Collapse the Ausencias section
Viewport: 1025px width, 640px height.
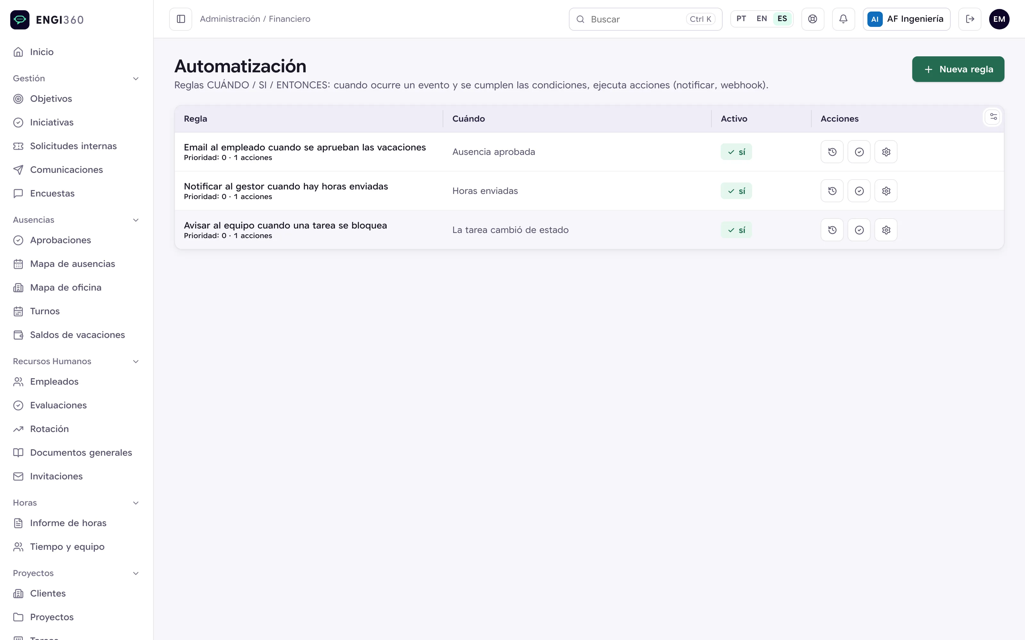tap(76, 220)
